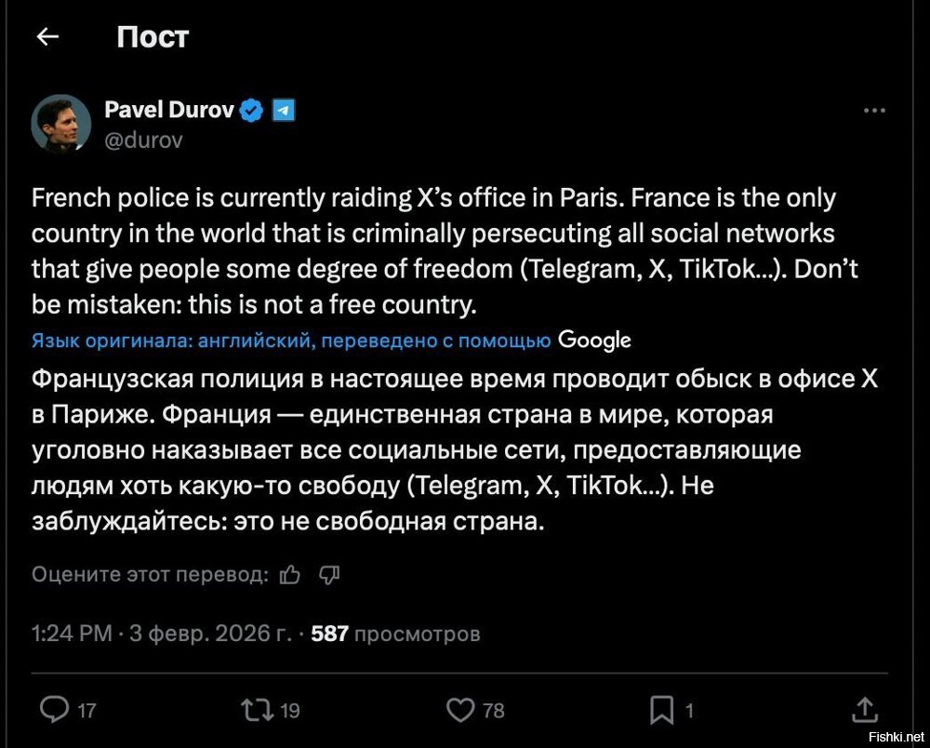Screen dimensions: 930x748
Task: Open the three-dots more options menu
Action: (874, 111)
